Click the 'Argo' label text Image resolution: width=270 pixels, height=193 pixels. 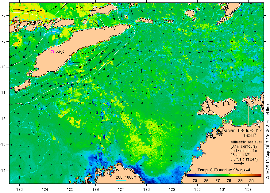(60, 51)
